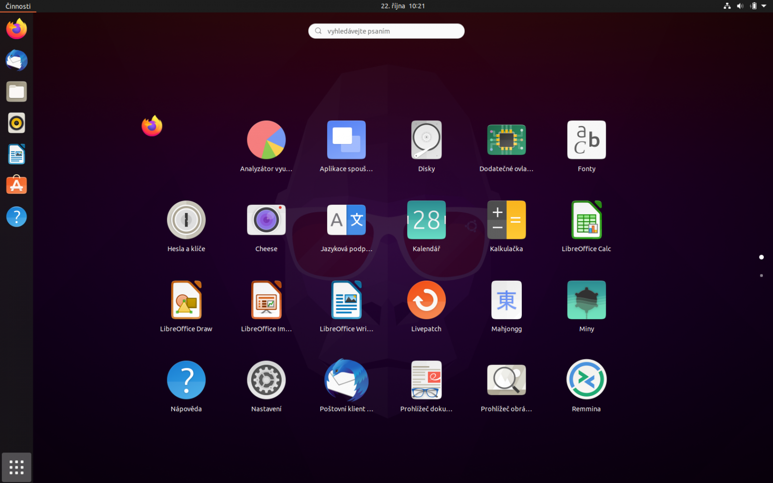773x483 pixels.
Task: Open Nastavení system settings
Action: (266, 380)
